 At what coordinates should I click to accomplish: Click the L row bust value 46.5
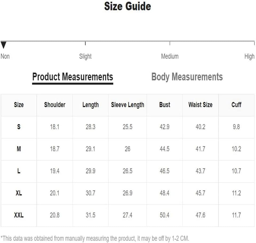165,171
